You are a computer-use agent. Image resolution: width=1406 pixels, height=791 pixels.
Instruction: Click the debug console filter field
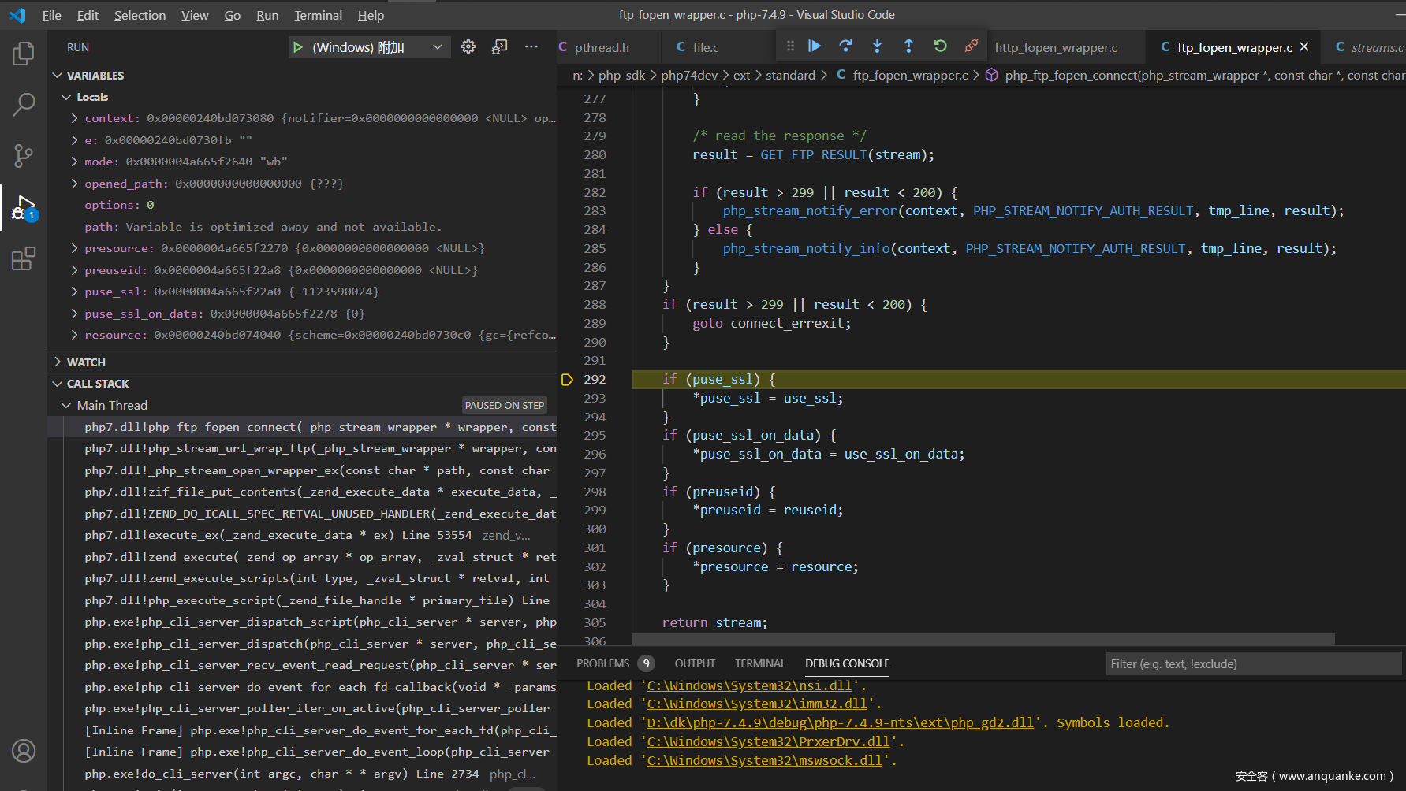(1252, 663)
